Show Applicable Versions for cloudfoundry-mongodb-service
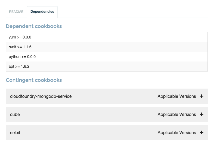The height and width of the screenshot is (149, 214). click(177, 96)
